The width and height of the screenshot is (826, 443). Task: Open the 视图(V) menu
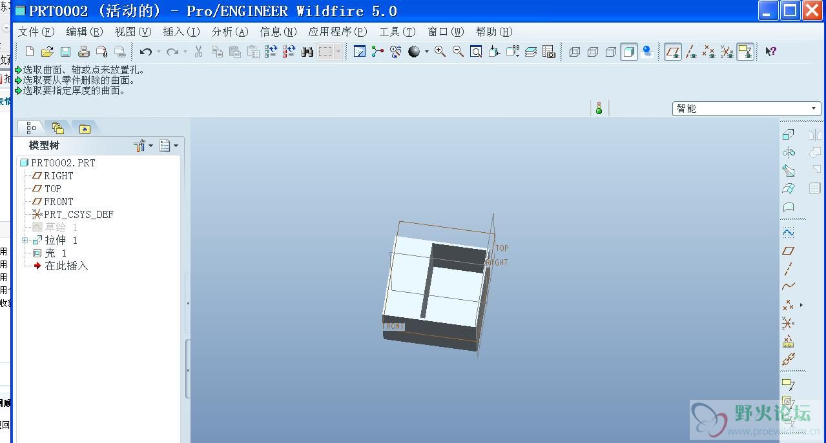click(133, 32)
